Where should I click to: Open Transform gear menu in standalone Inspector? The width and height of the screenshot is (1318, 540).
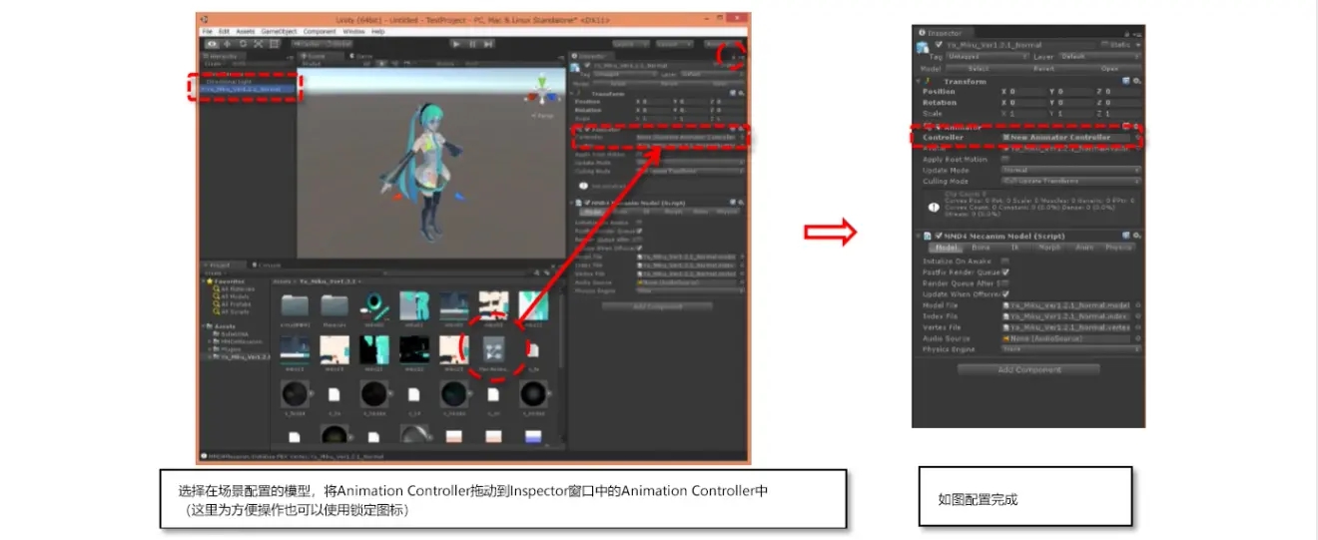coord(1137,81)
